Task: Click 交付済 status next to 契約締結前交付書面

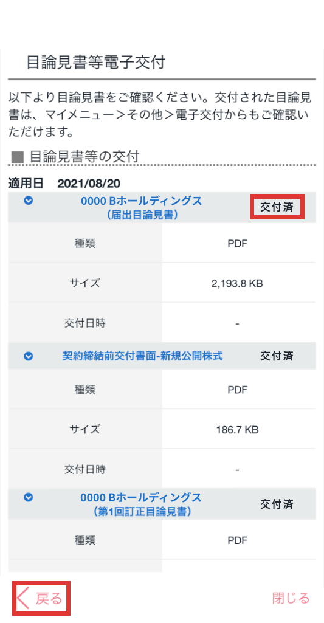Action: [277, 356]
